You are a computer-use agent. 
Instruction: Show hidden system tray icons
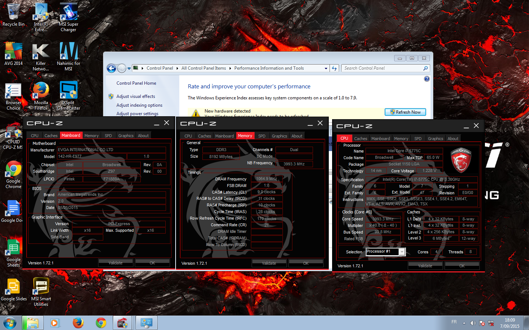pos(464,323)
